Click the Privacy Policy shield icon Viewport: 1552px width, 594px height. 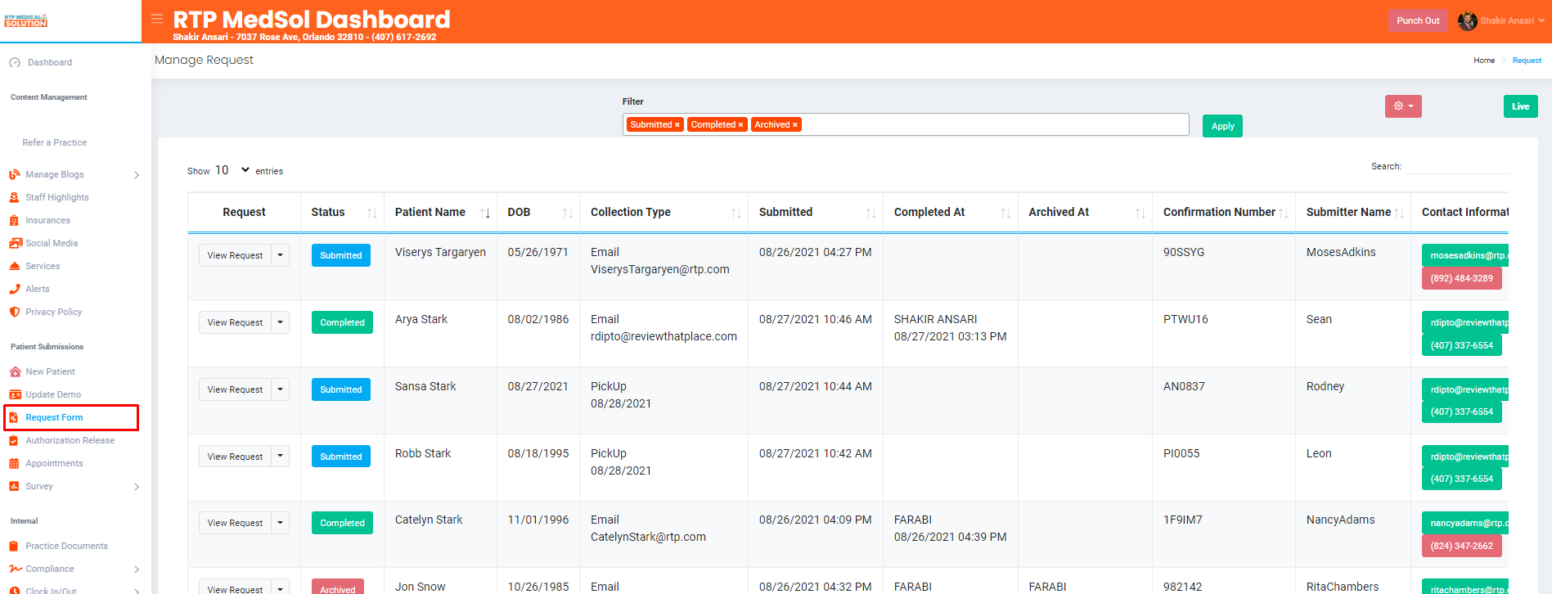15,312
